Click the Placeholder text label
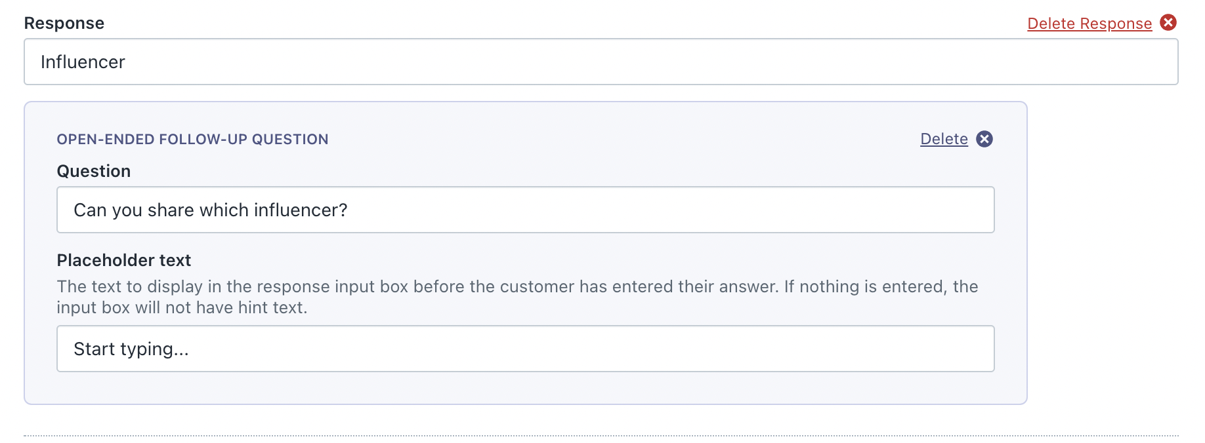 tap(123, 260)
